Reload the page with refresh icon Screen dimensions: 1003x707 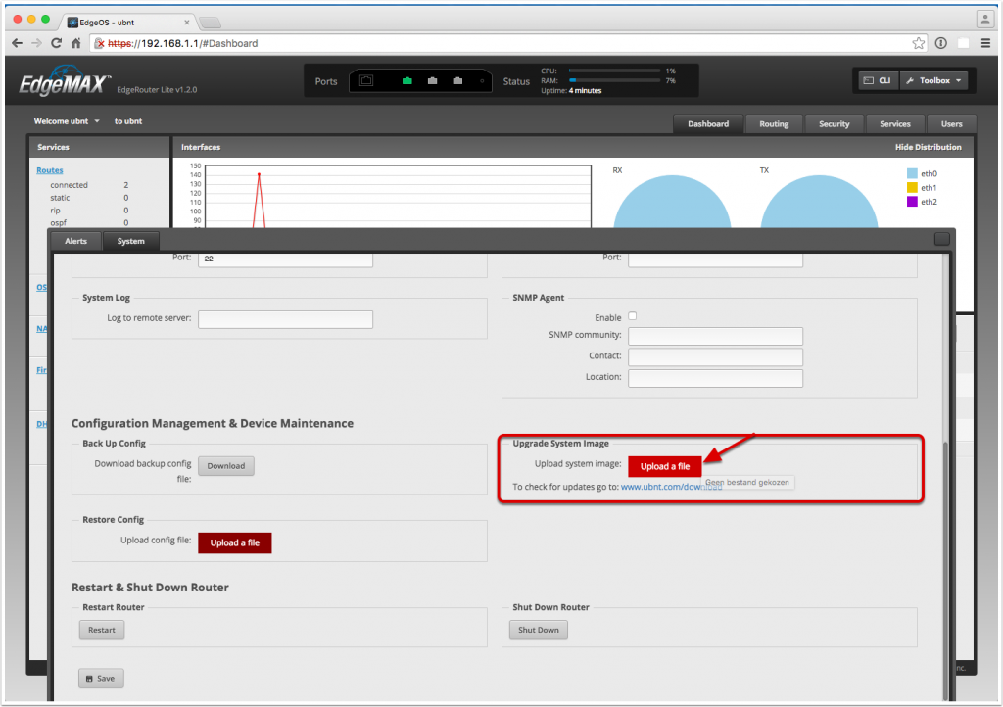56,43
